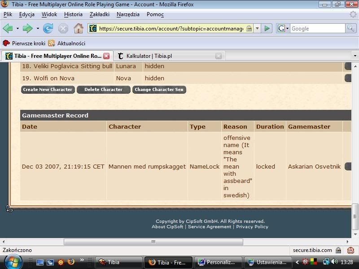
Task: Click the horizontal scrollbar thumb
Action: 153,242
